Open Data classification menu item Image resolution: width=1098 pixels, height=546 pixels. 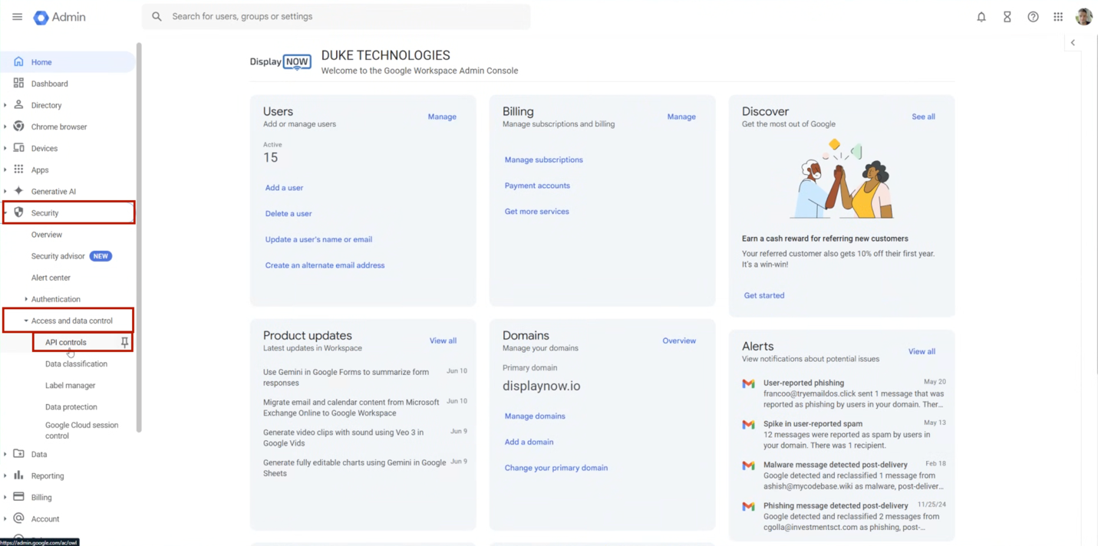(76, 363)
